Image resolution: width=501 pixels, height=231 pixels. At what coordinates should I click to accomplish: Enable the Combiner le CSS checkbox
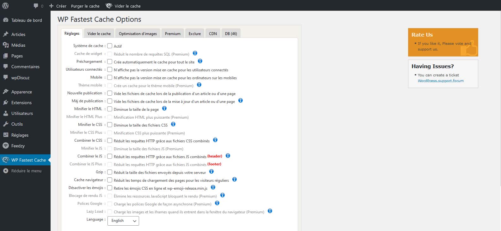[x=110, y=140]
